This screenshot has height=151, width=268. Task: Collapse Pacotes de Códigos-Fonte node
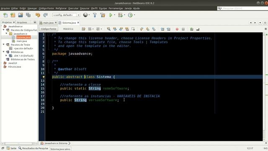pos(4,30)
